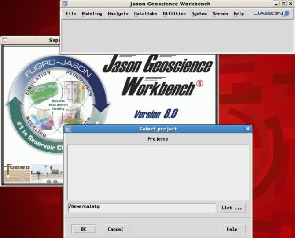
Task: Click the Projects list area
Action: tap(158, 172)
